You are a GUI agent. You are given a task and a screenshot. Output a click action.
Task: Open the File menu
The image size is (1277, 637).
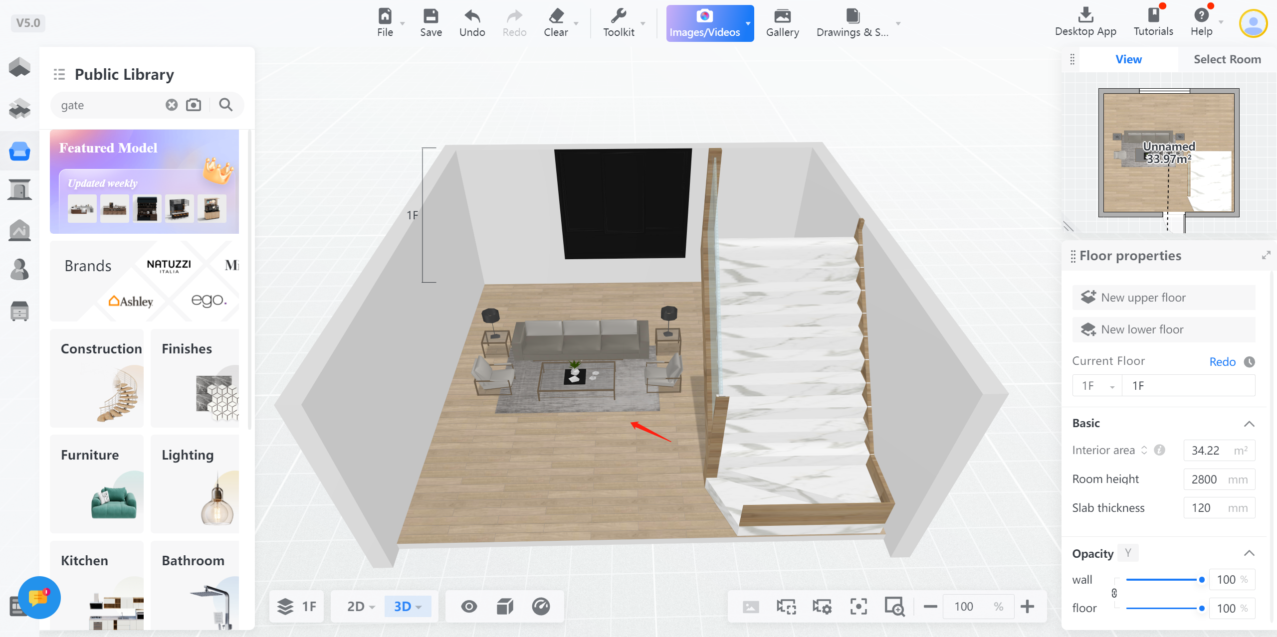click(385, 22)
